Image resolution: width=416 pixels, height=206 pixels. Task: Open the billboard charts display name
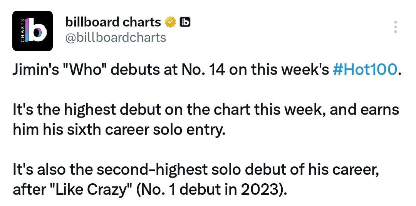click(113, 22)
